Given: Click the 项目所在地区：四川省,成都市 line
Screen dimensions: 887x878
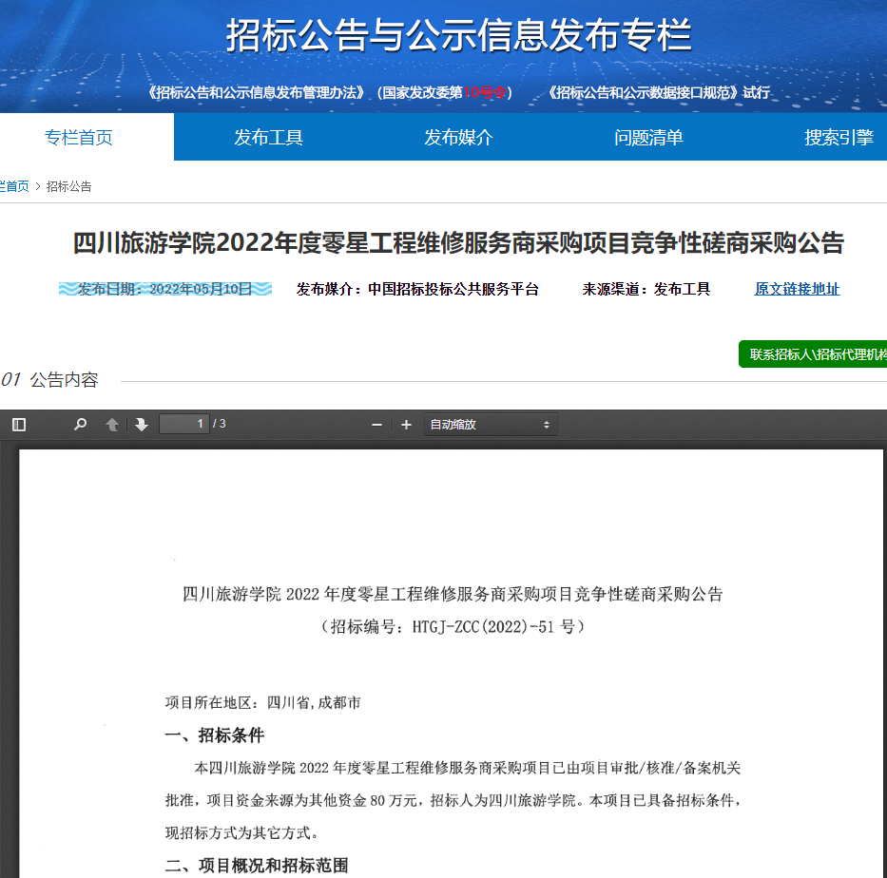Looking at the screenshot, I should click(263, 703).
